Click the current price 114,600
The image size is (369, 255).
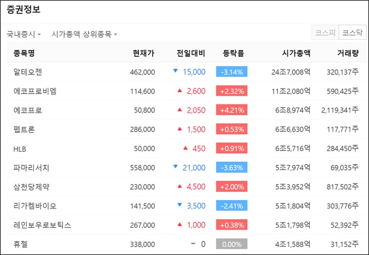click(x=142, y=91)
